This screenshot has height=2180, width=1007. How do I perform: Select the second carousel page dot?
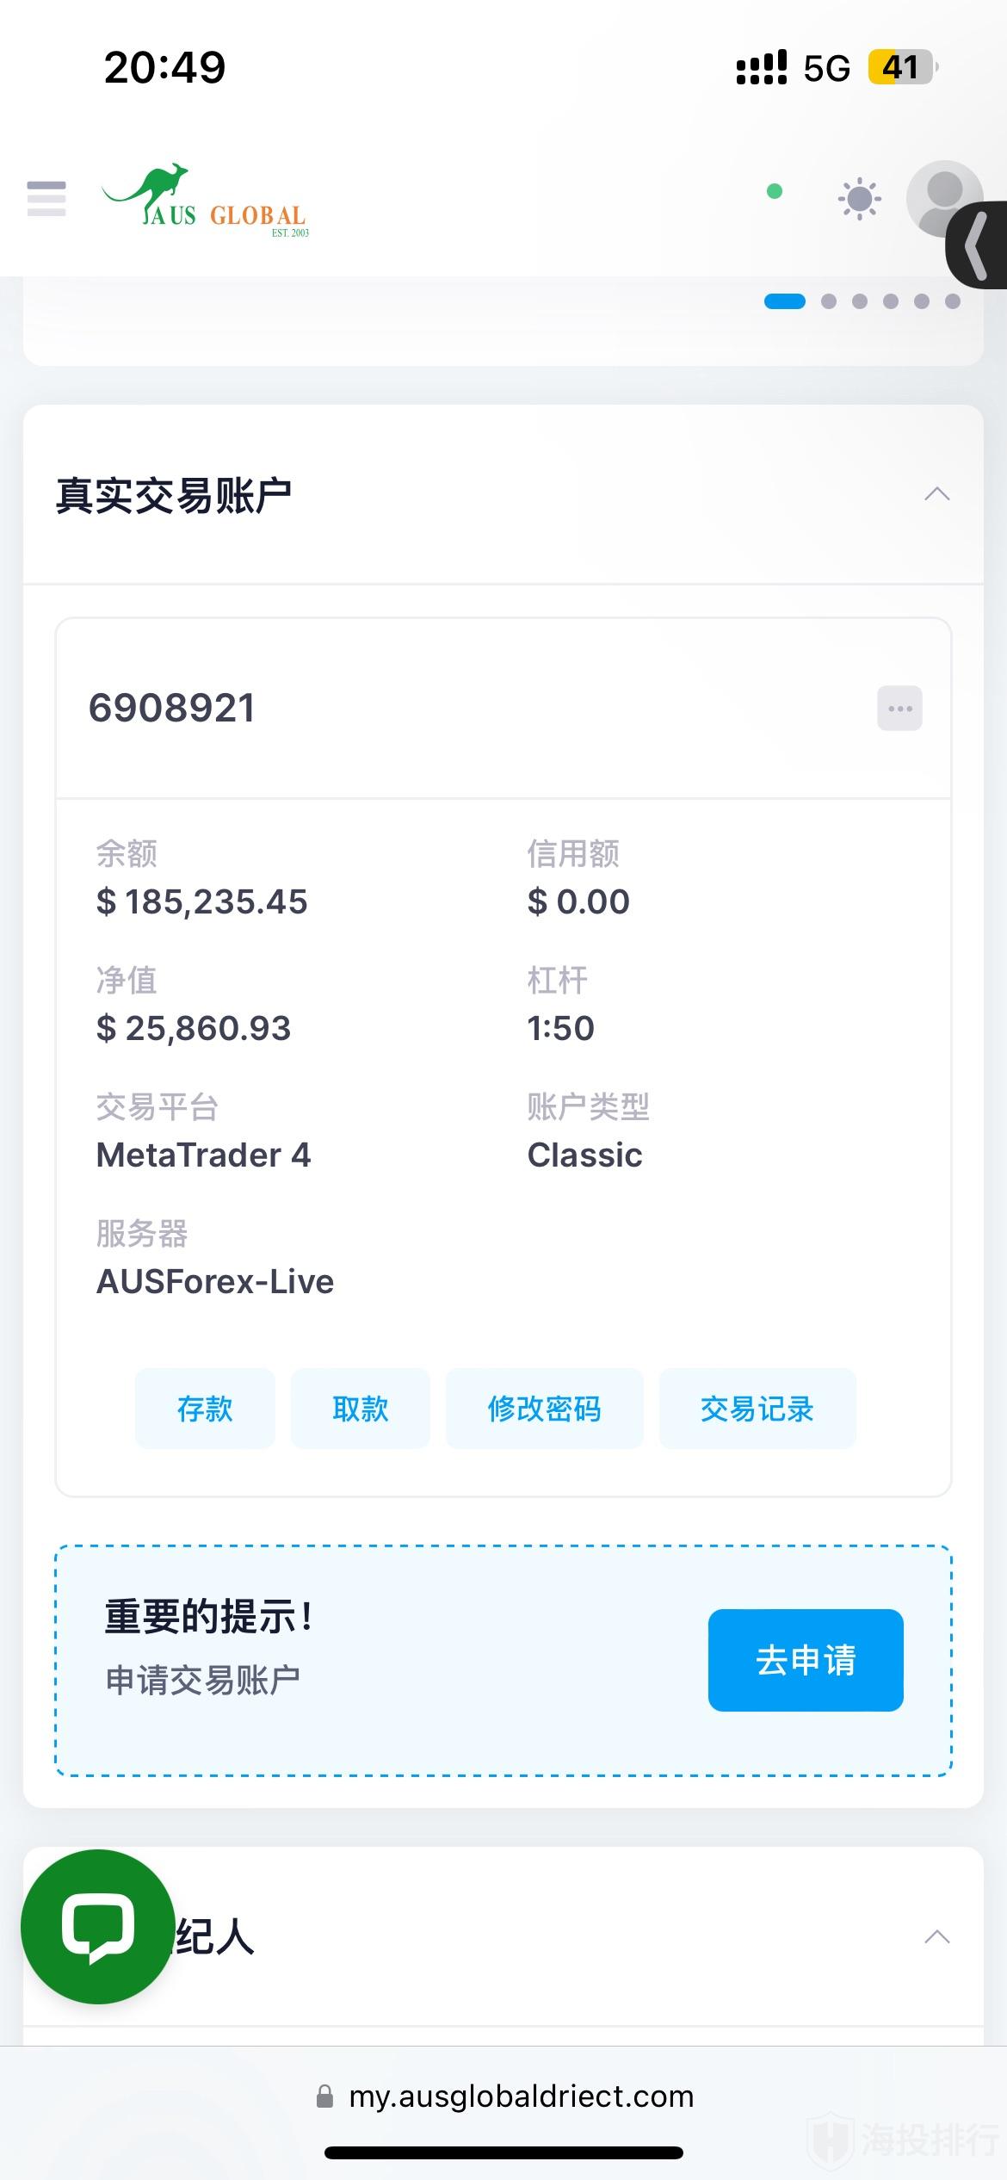[829, 301]
